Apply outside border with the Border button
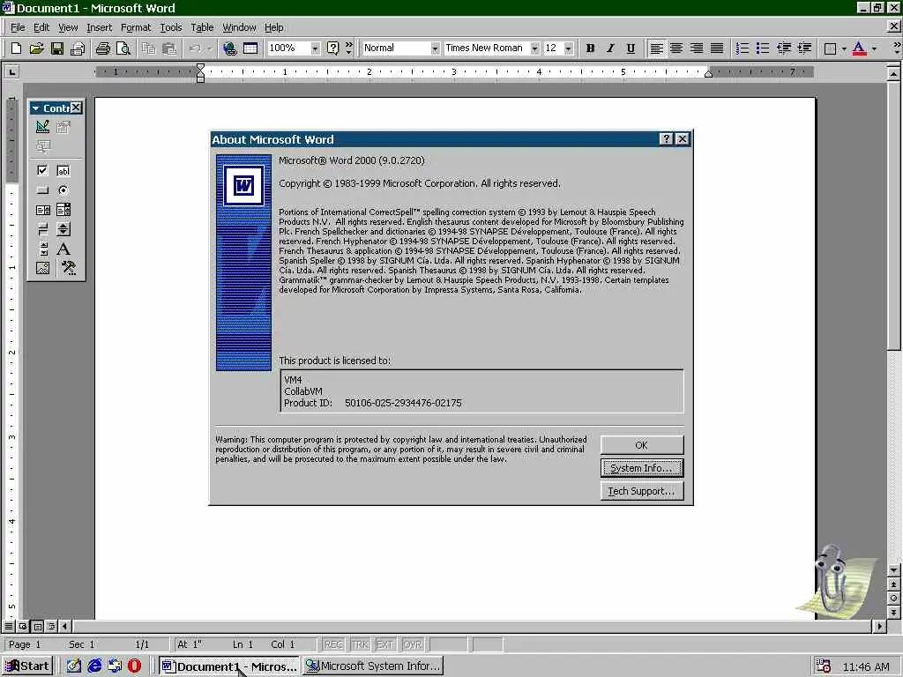The height and width of the screenshot is (677, 903). click(x=830, y=48)
